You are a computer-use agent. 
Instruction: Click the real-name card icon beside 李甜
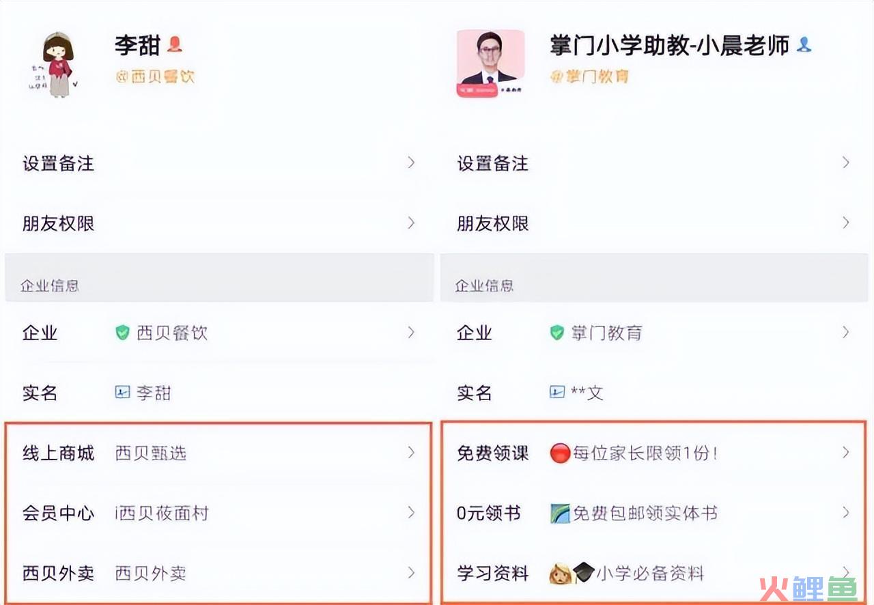(122, 393)
